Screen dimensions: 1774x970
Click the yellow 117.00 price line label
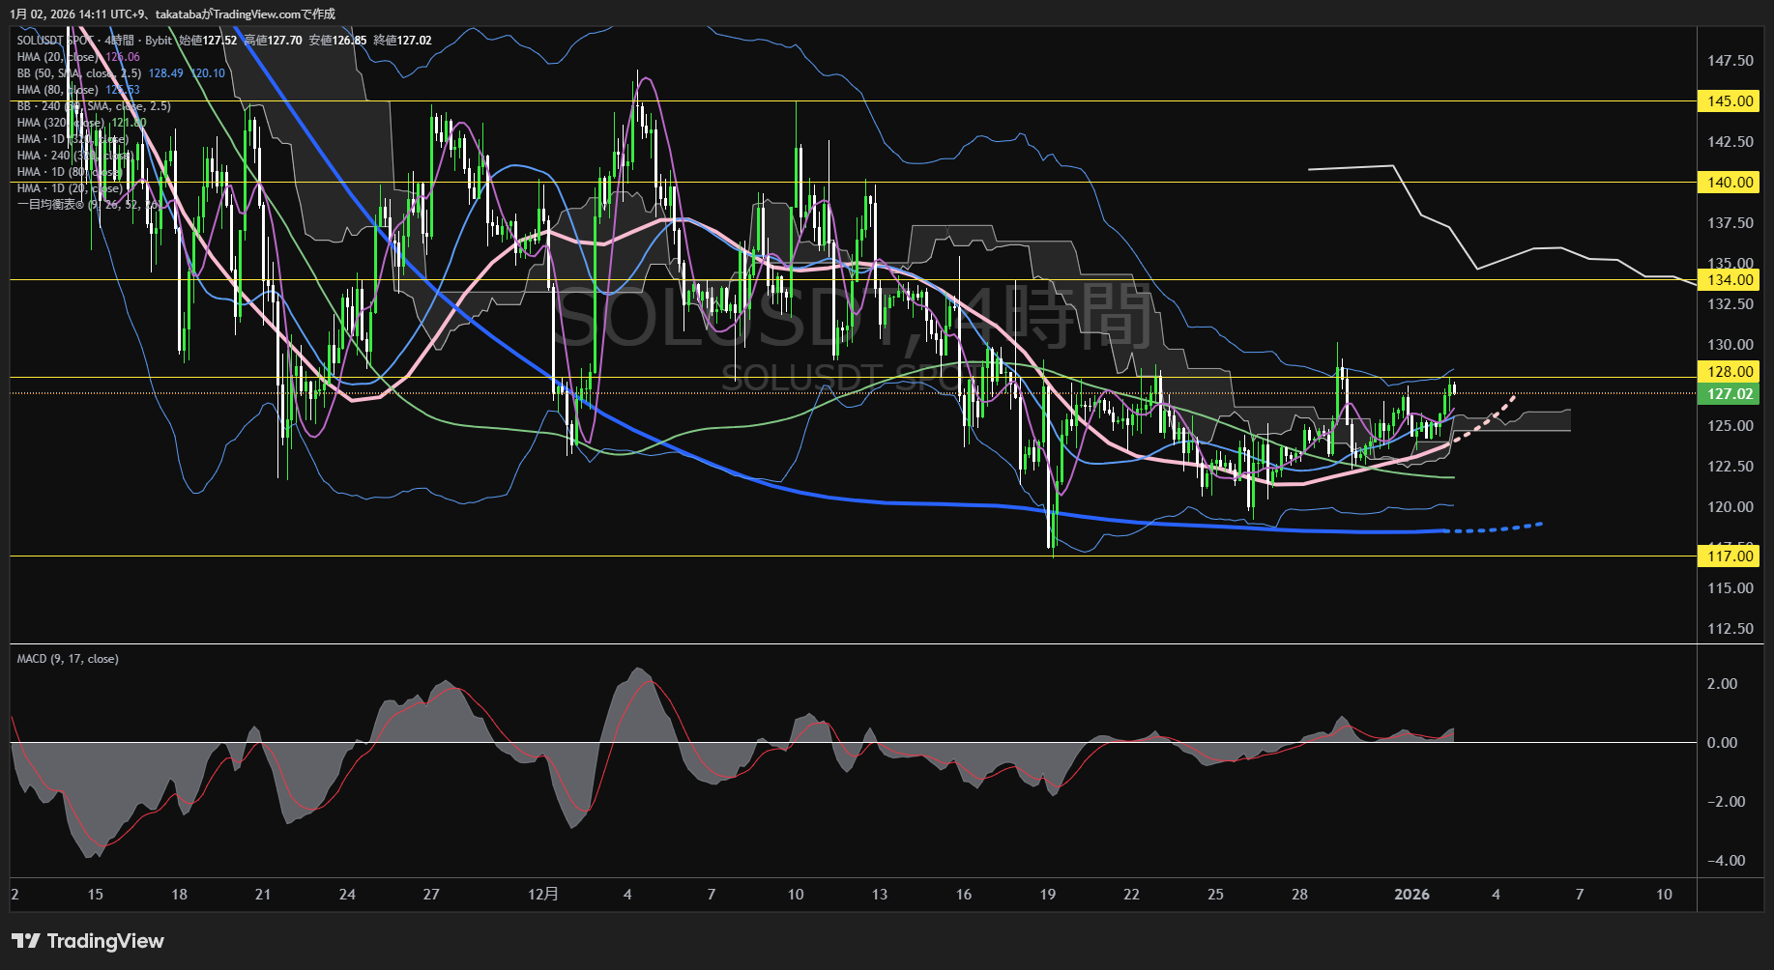[x=1730, y=556]
